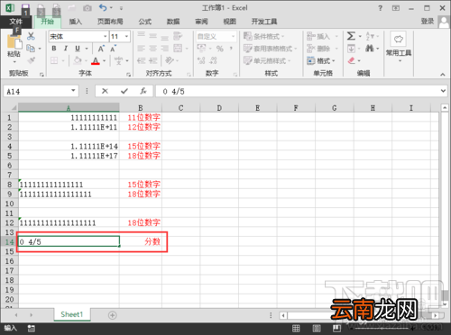Open the font name combo box 宋体
Viewport: 451px width, 335px height.
(78, 36)
